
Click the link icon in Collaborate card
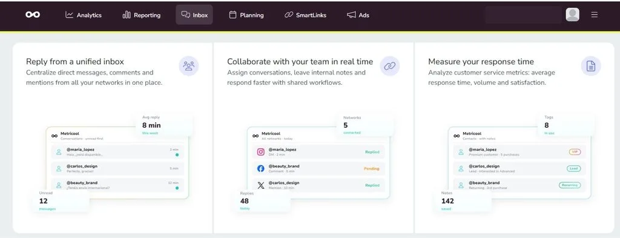click(x=390, y=66)
